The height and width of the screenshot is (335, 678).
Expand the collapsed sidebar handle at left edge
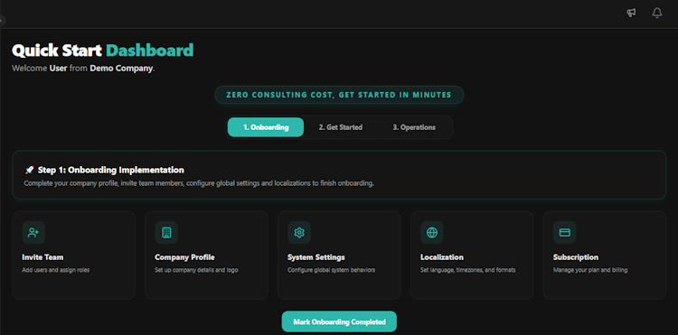coord(2,20)
